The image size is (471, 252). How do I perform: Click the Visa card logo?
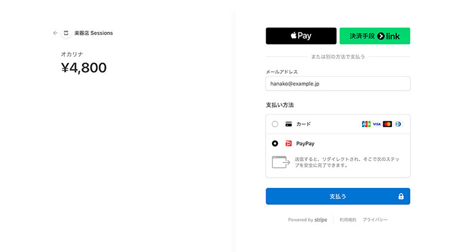[x=377, y=124]
